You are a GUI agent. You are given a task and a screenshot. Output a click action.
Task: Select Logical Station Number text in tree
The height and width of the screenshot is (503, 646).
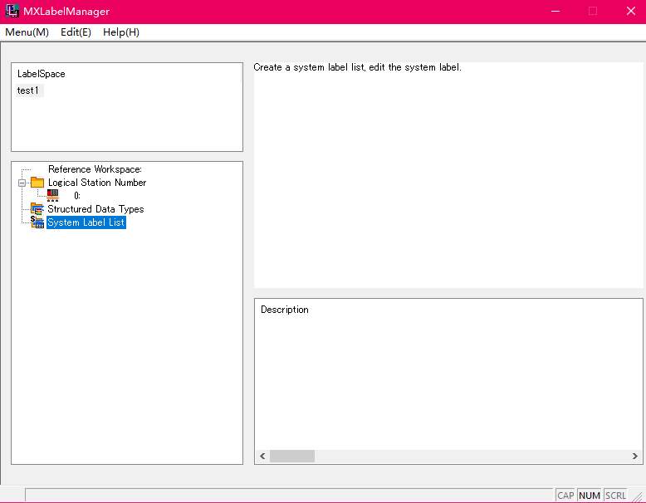[97, 183]
